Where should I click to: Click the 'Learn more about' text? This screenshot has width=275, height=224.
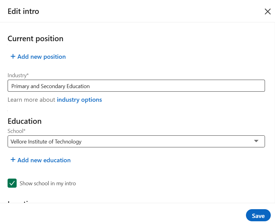[x=31, y=100]
